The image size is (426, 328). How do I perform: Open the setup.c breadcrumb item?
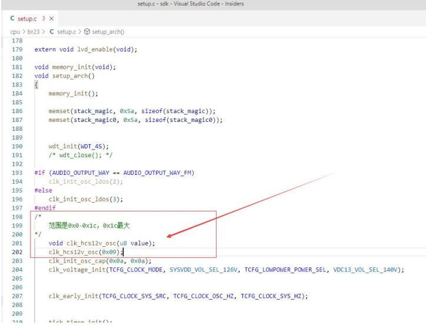66,32
